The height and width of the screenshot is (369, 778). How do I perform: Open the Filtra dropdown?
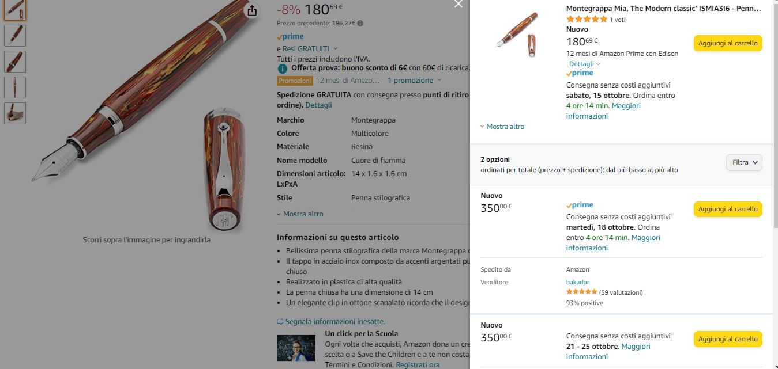coord(744,163)
